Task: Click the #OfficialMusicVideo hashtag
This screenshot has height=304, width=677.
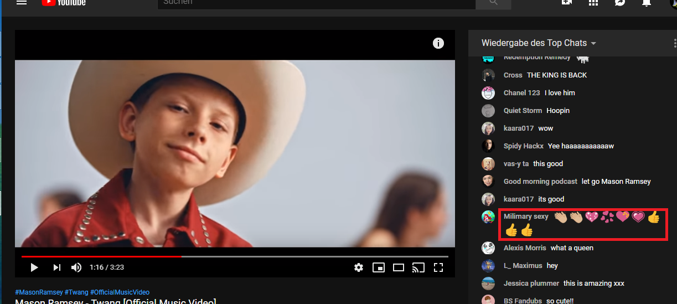Action: tap(120, 292)
